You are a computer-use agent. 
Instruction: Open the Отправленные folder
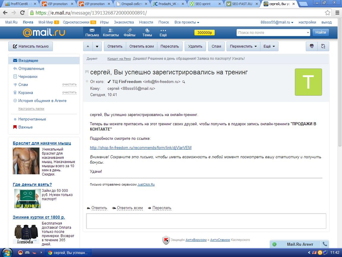(x=31, y=68)
